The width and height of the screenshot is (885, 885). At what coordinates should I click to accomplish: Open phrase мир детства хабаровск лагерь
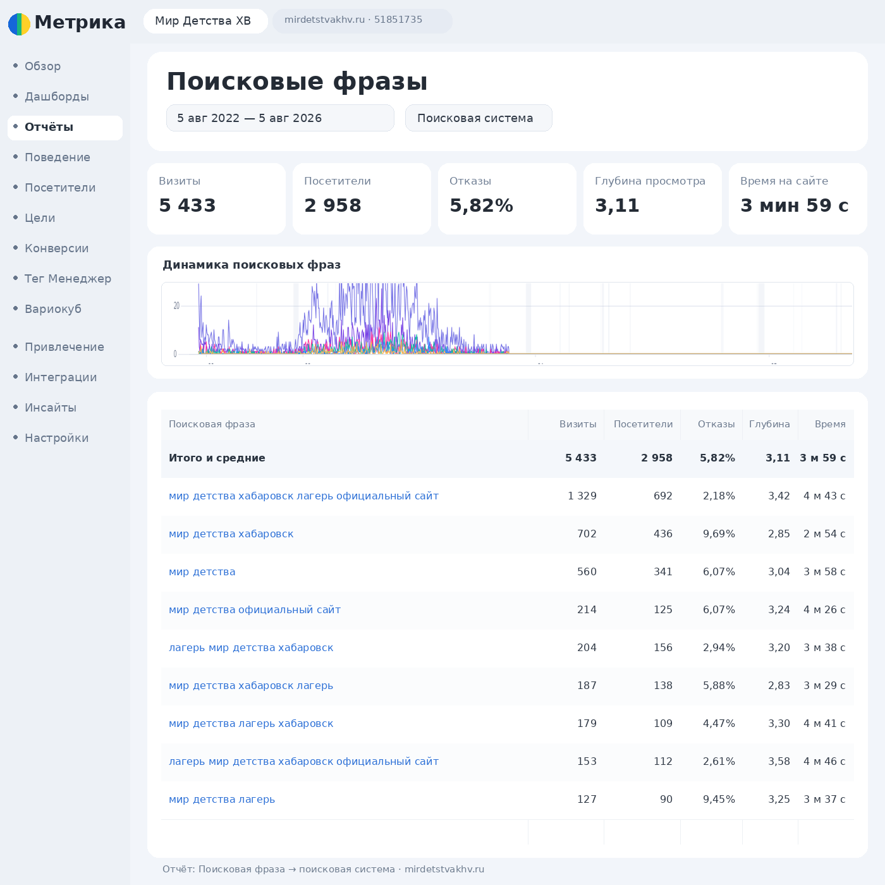pos(250,686)
